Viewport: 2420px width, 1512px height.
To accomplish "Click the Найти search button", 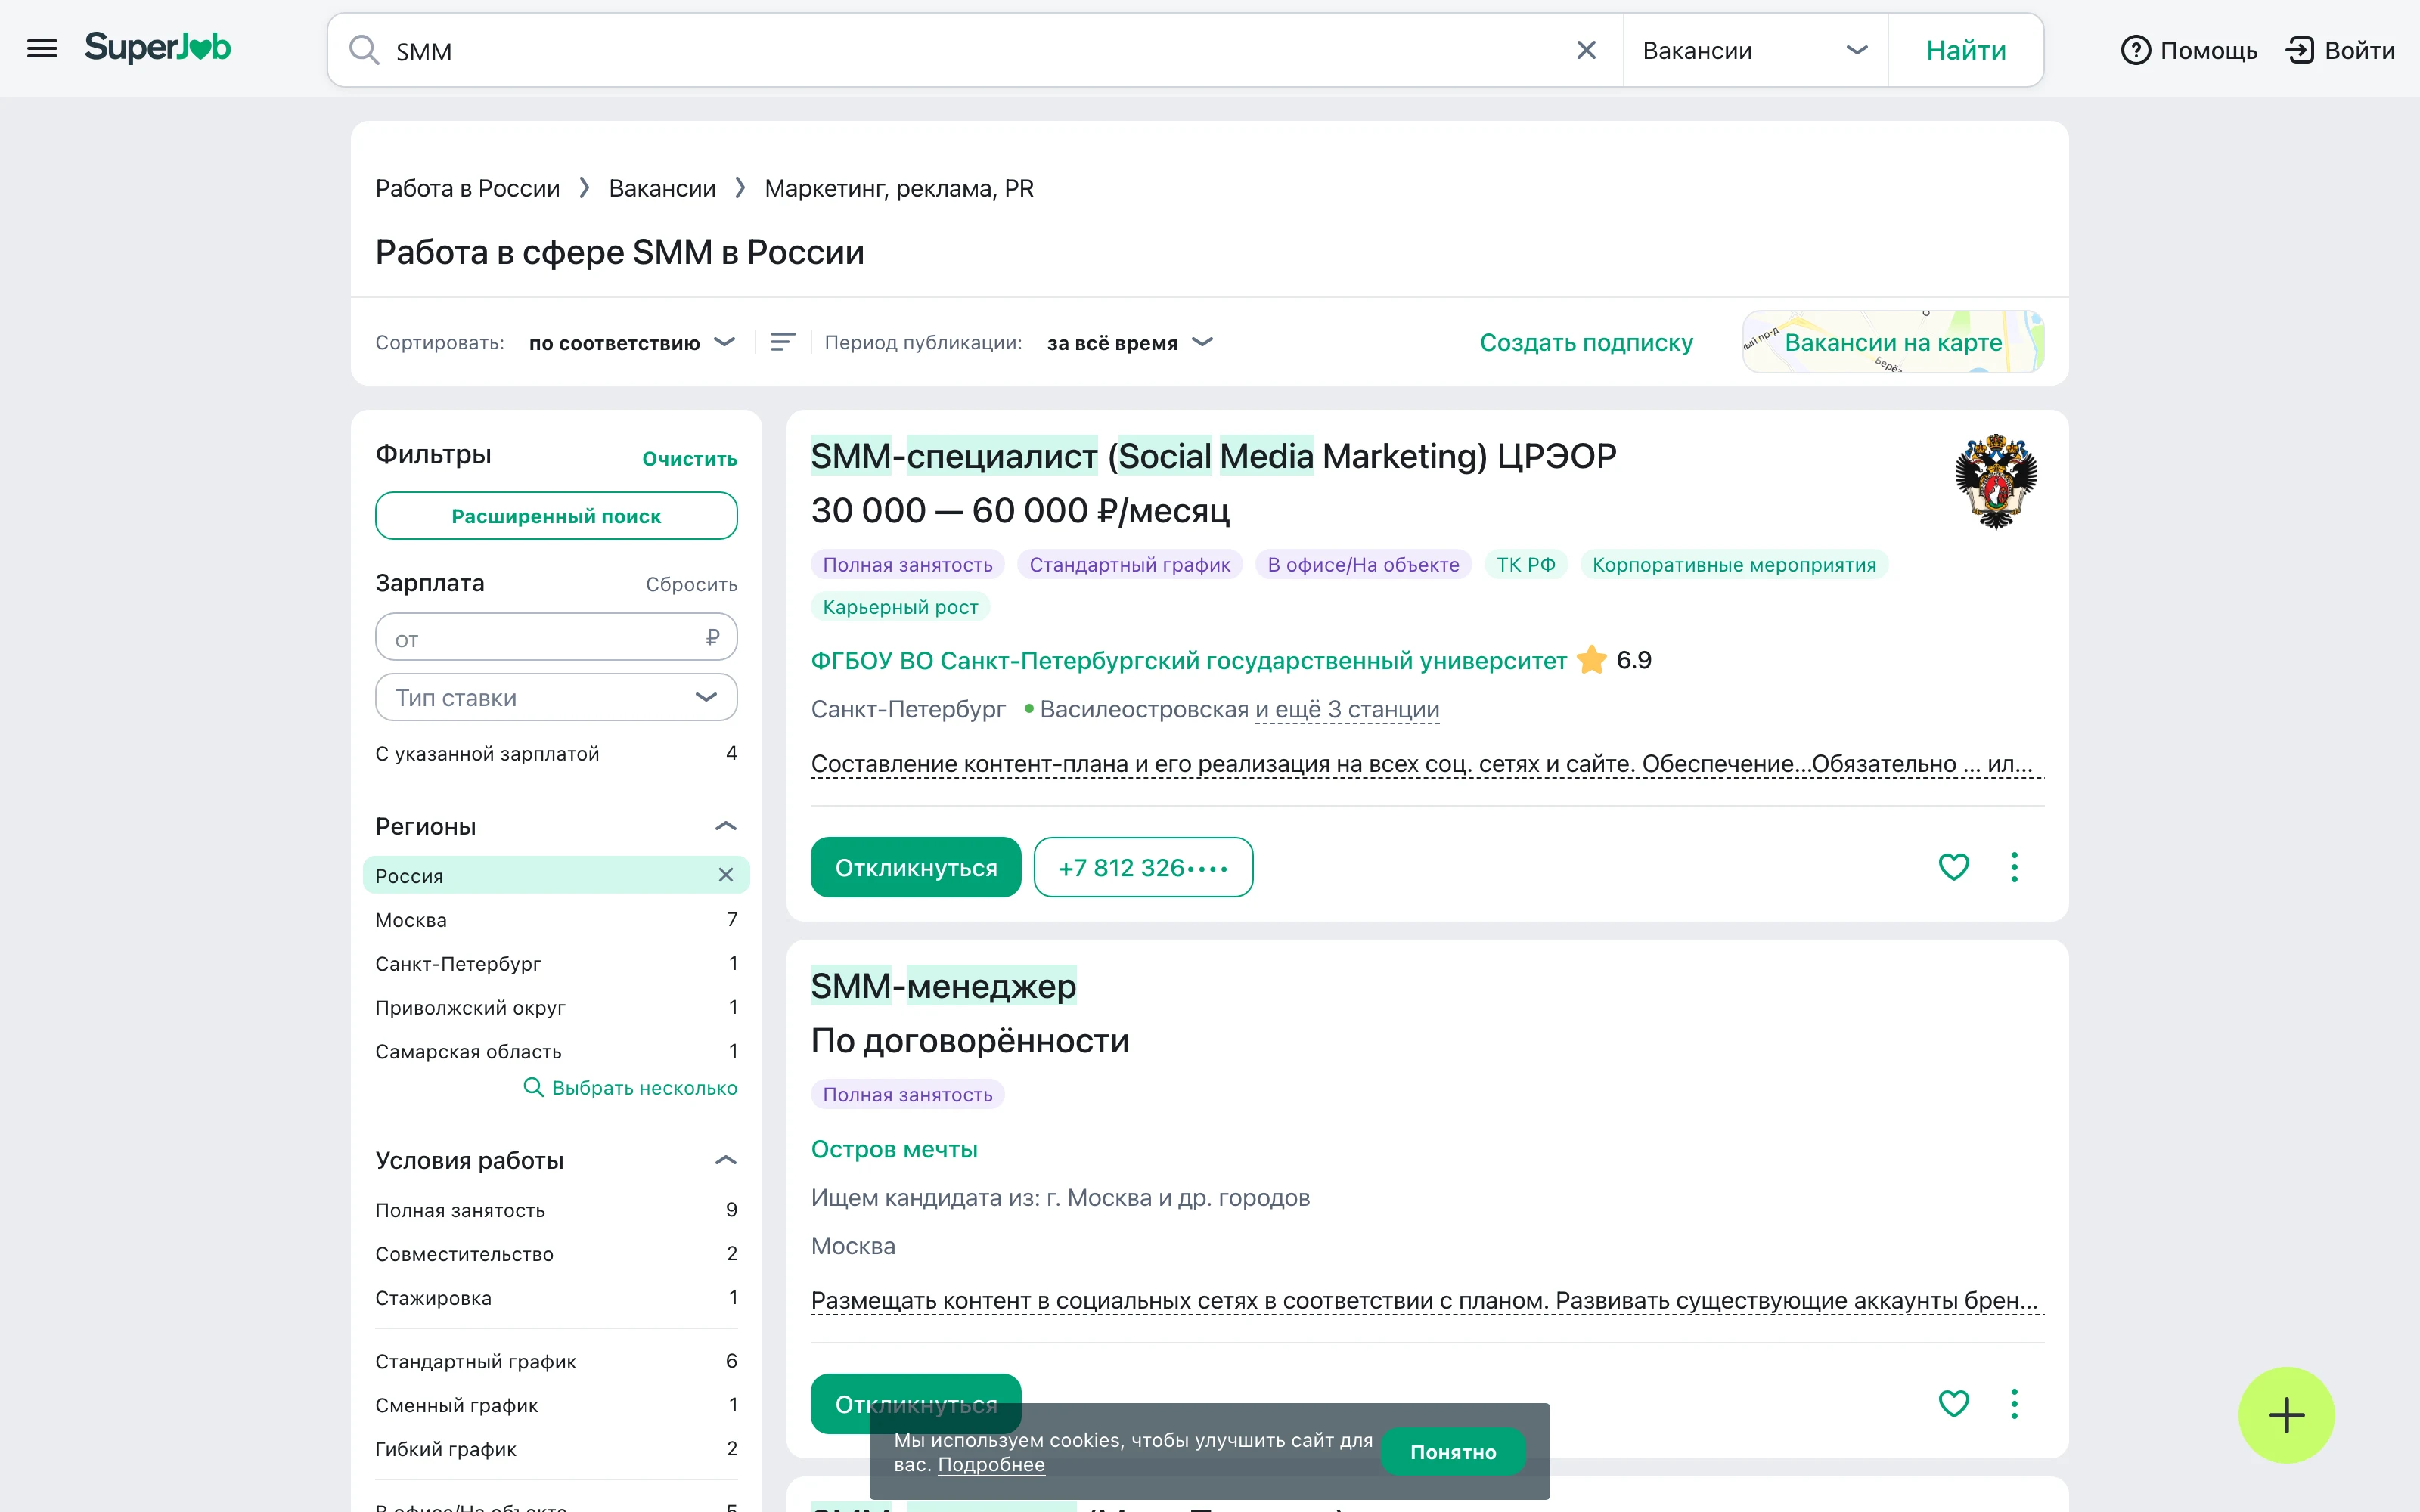I will (1965, 50).
